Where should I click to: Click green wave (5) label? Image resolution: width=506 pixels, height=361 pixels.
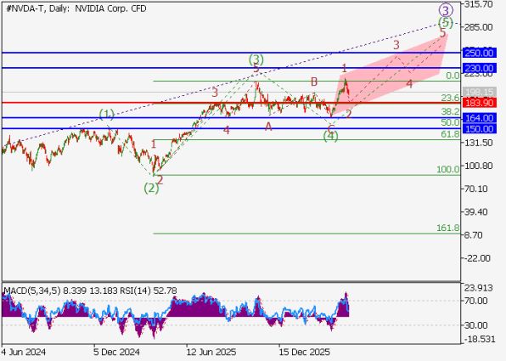[x=446, y=23]
